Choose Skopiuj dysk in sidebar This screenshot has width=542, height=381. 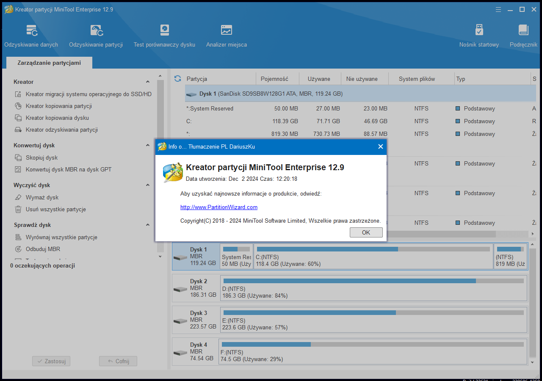pos(36,158)
